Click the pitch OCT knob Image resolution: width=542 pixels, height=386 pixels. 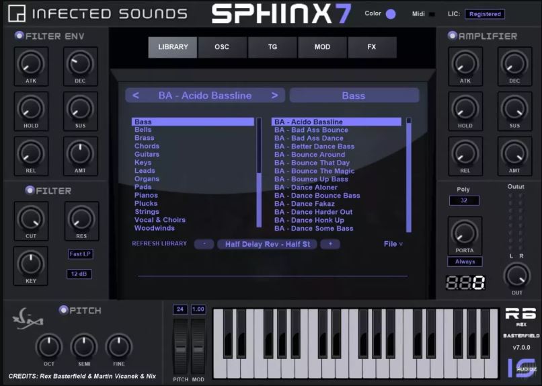(x=48, y=346)
